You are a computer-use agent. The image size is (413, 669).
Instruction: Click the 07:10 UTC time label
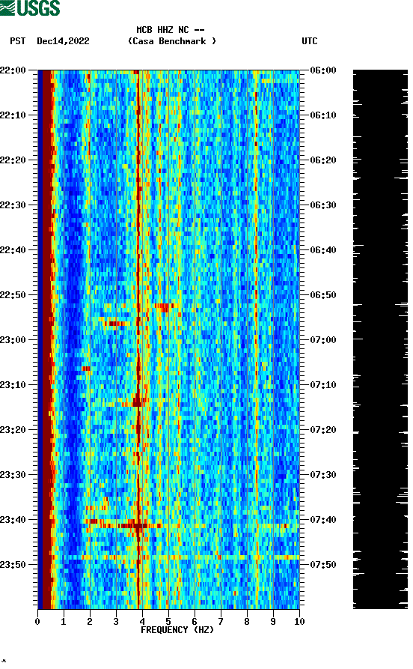pyautogui.click(x=323, y=385)
